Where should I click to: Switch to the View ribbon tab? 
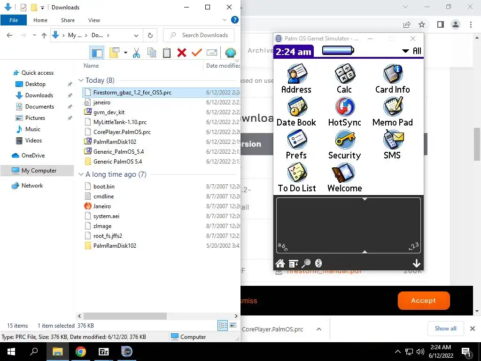94,20
